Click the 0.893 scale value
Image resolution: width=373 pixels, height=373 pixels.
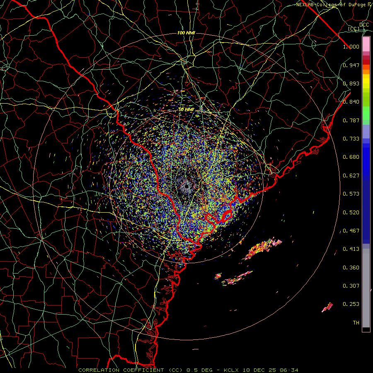(x=351, y=83)
